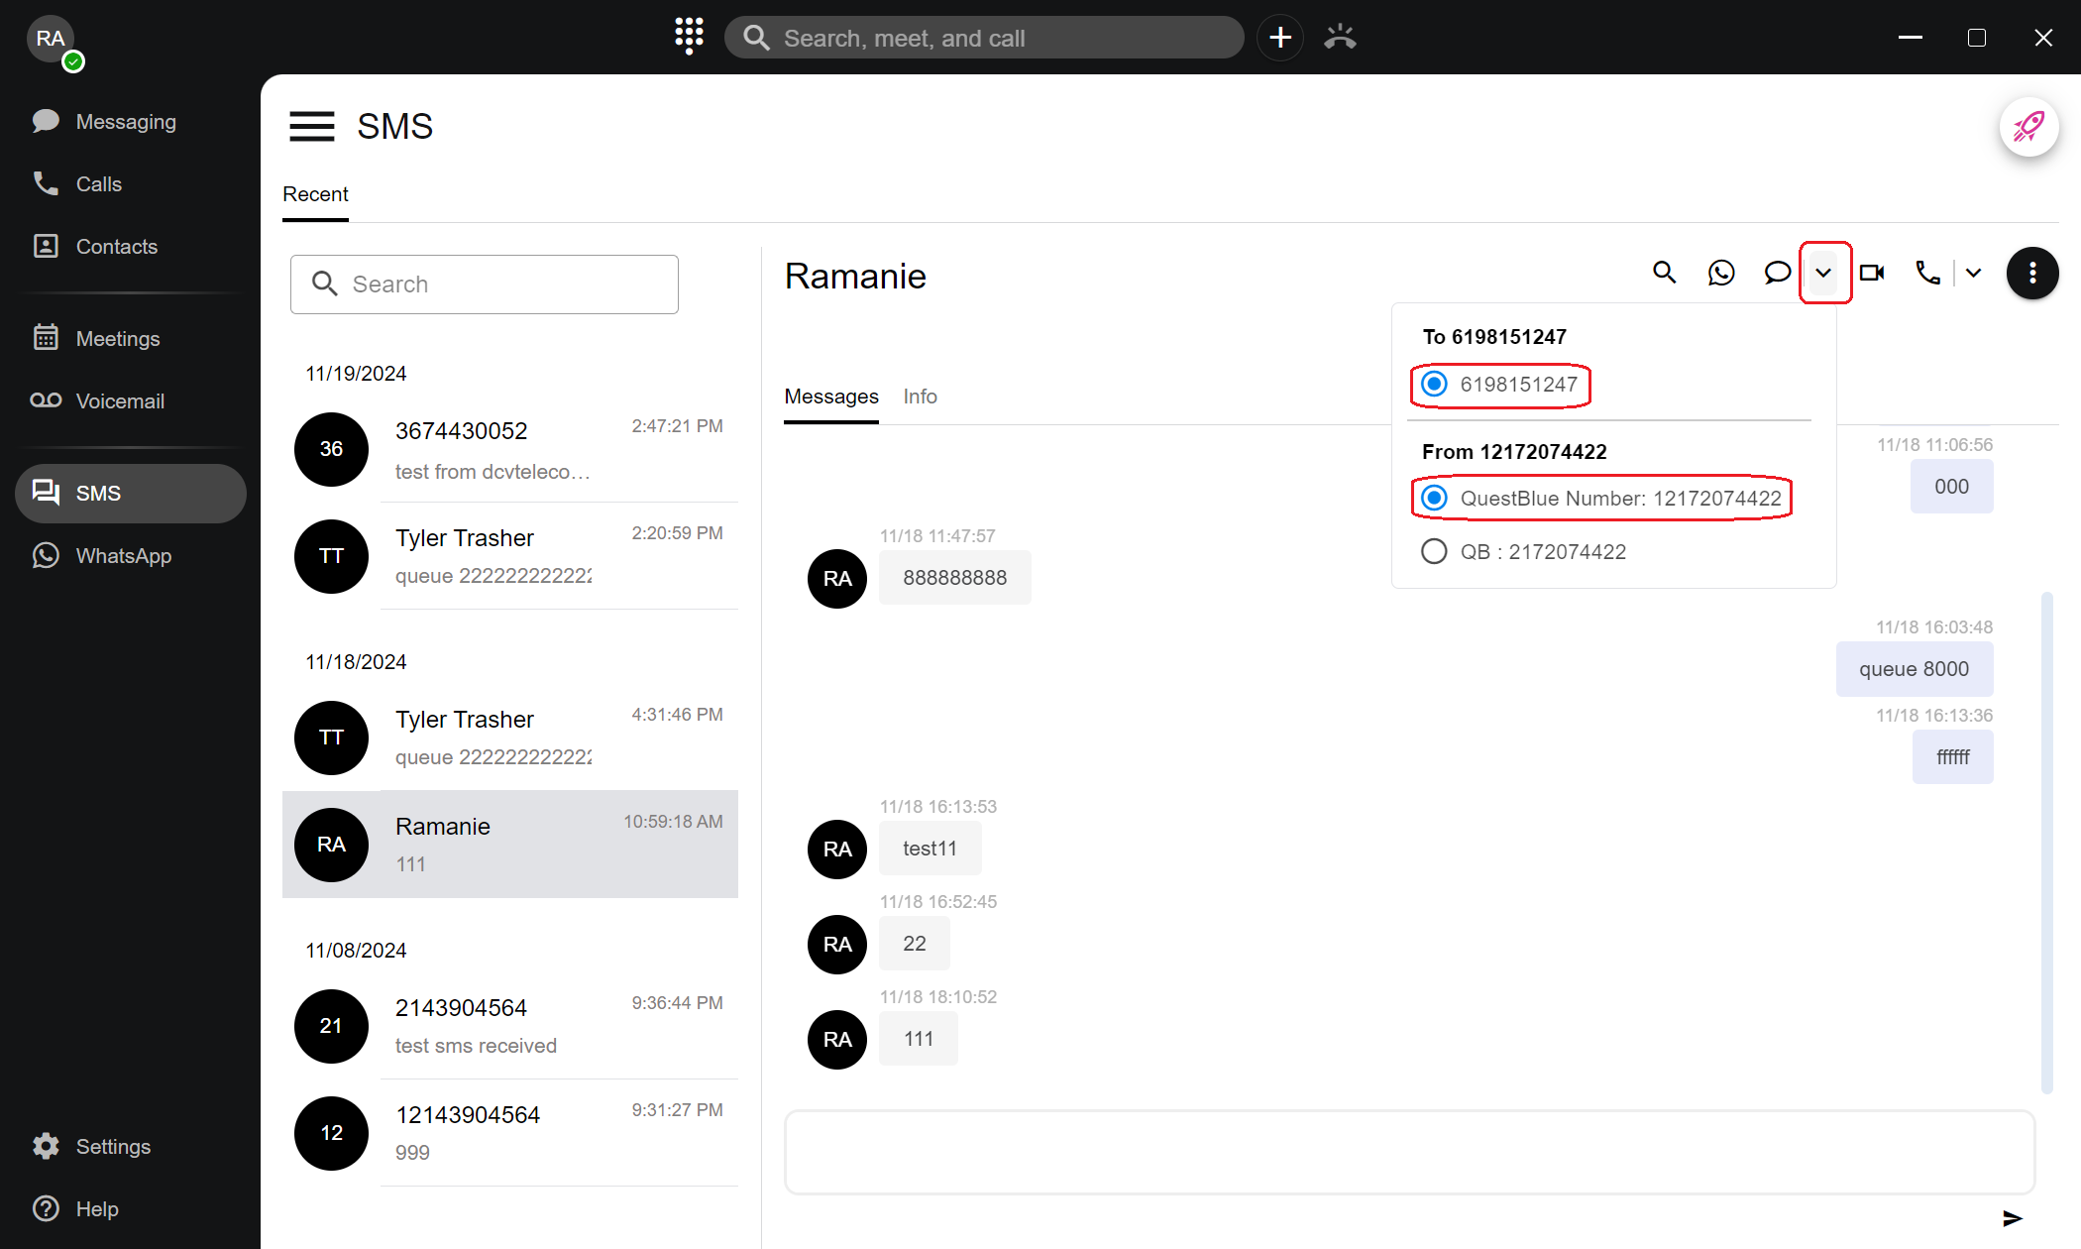Viewport: 2081px width, 1249px height.
Task: Open the three-dot more options menu
Action: (2031, 273)
